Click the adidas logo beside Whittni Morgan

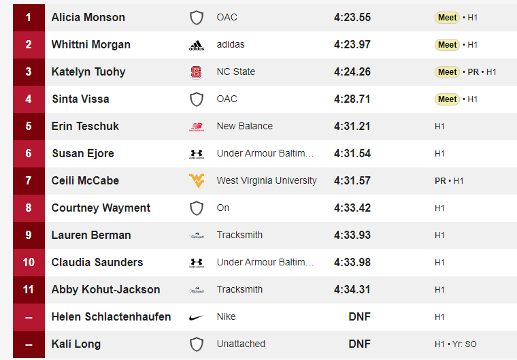click(x=197, y=45)
